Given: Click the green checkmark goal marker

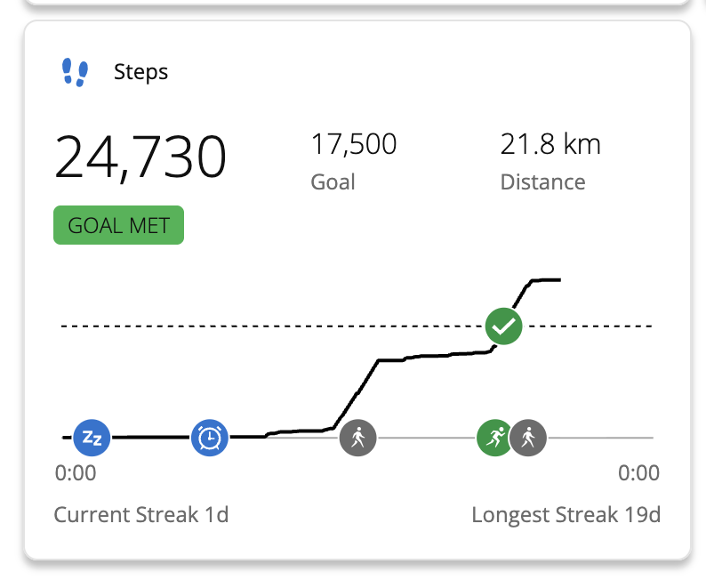Looking at the screenshot, I should coord(503,326).
